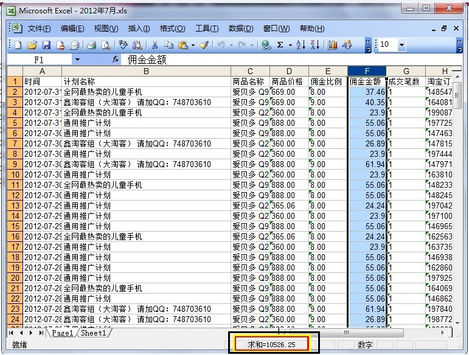Click the vertical scrollbar thumb
469x355 pixels.
(457, 95)
